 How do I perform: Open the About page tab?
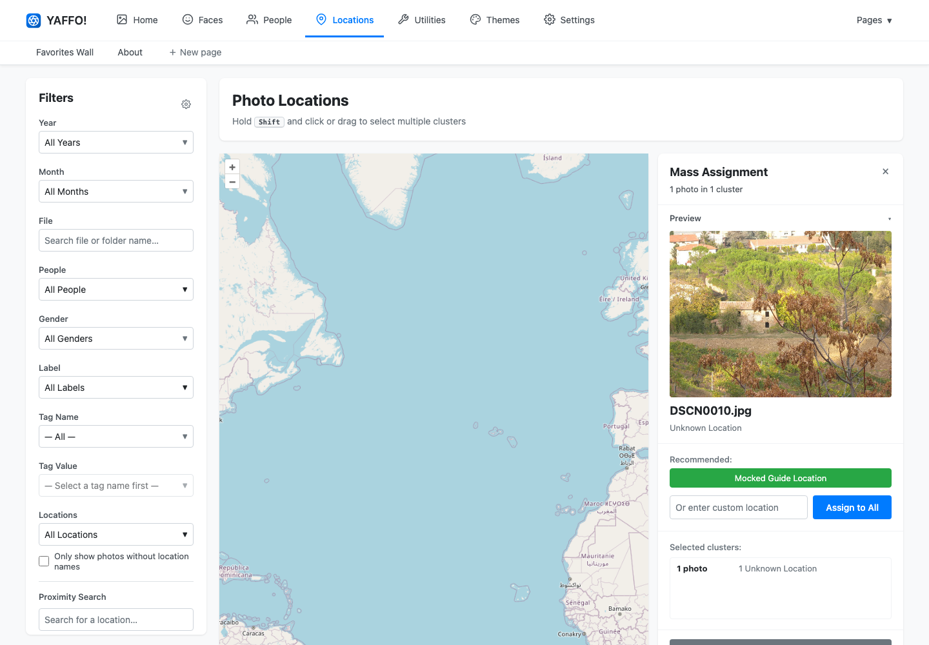[x=130, y=52]
